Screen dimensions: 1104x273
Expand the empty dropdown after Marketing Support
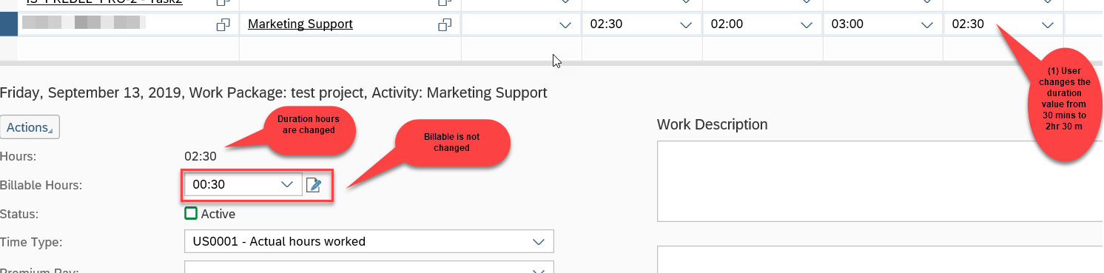coord(565,24)
